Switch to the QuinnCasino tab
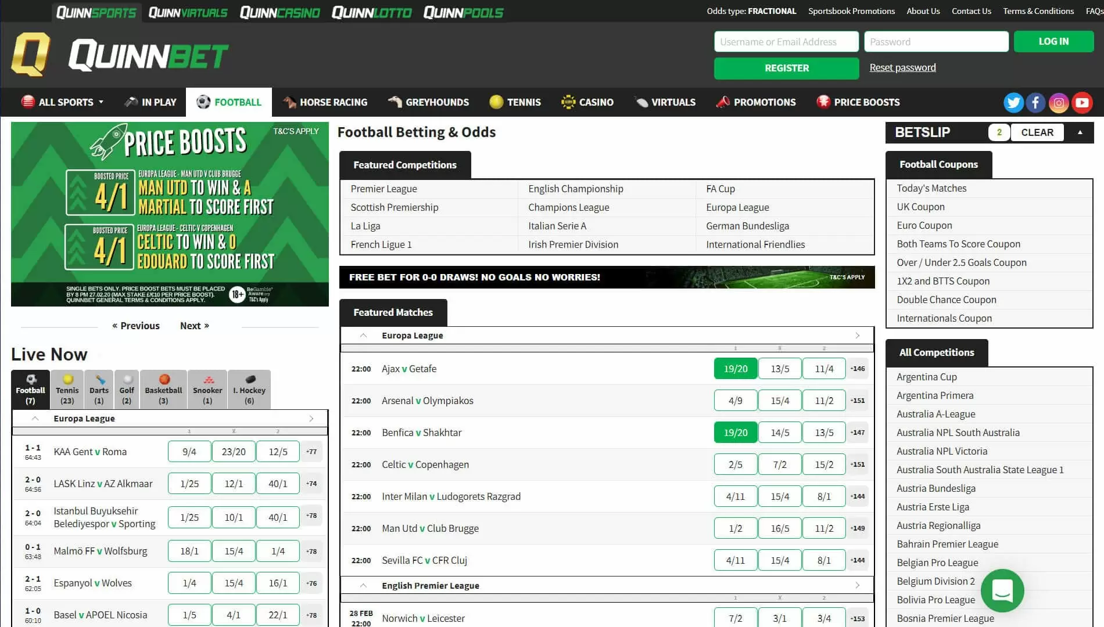Image resolution: width=1104 pixels, height=627 pixels. tap(279, 12)
